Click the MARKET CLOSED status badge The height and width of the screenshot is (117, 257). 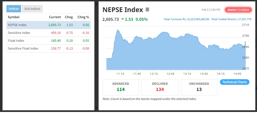tap(238, 10)
